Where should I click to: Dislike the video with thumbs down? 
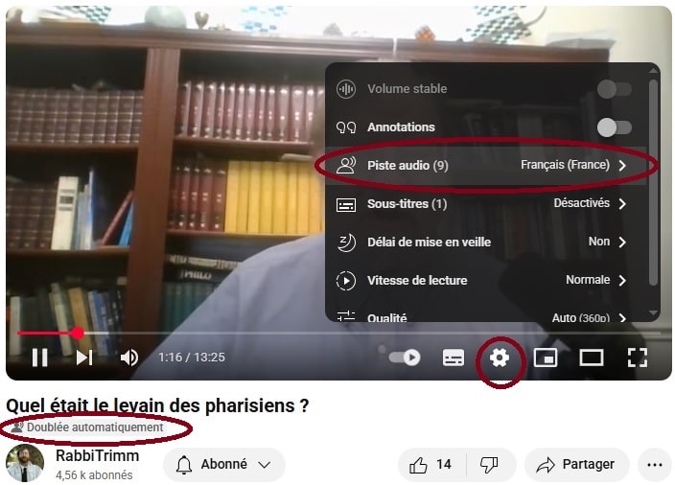489,465
